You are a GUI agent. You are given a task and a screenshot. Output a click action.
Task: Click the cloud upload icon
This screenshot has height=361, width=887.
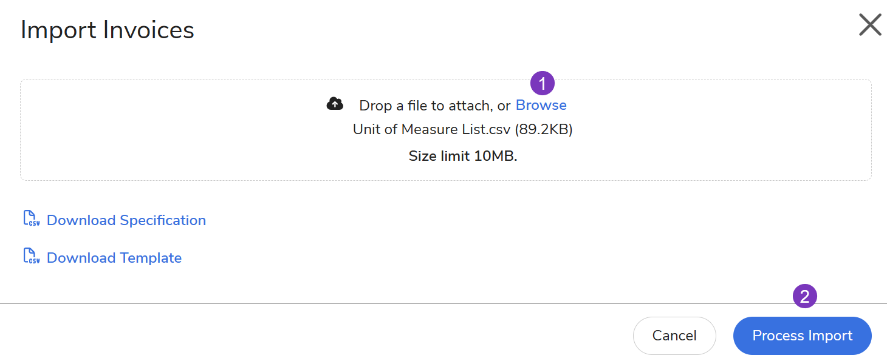[x=335, y=104]
